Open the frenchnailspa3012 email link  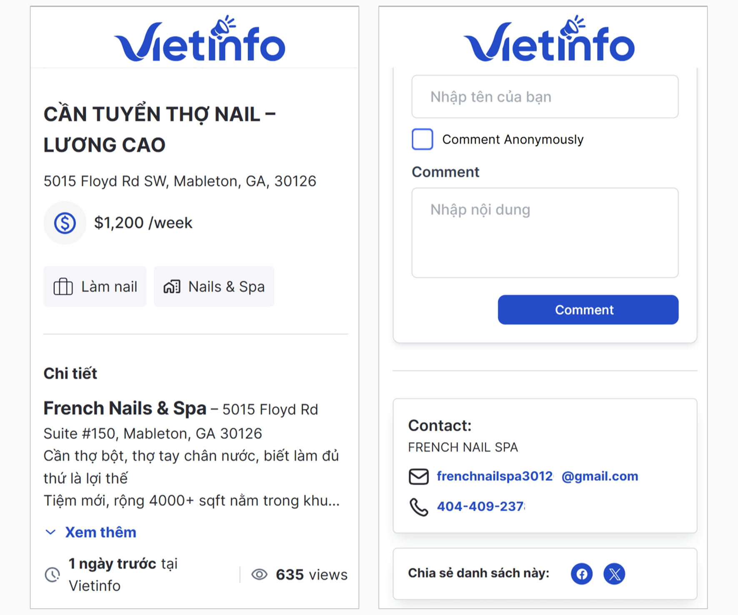[537, 476]
